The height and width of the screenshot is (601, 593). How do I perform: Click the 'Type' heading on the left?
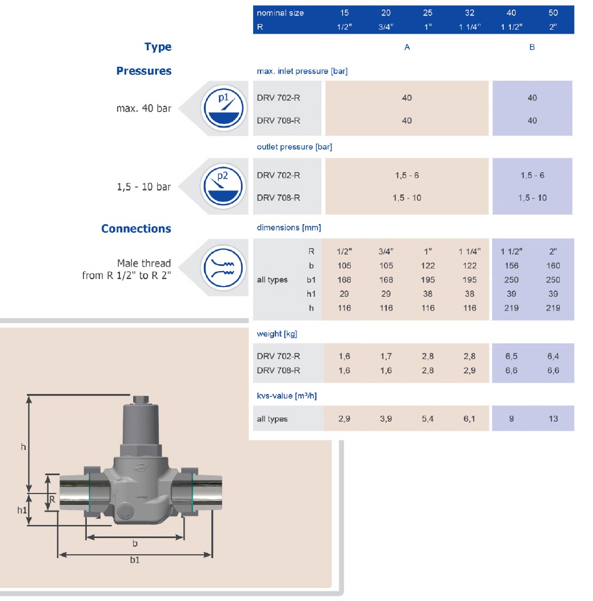(x=158, y=47)
